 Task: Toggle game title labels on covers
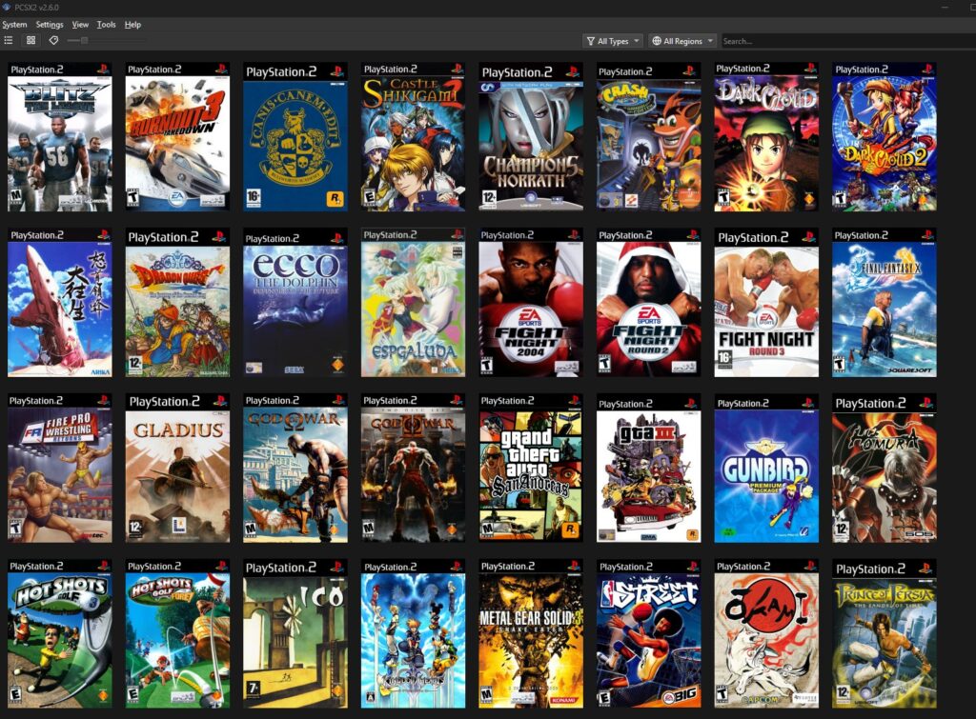(x=53, y=41)
